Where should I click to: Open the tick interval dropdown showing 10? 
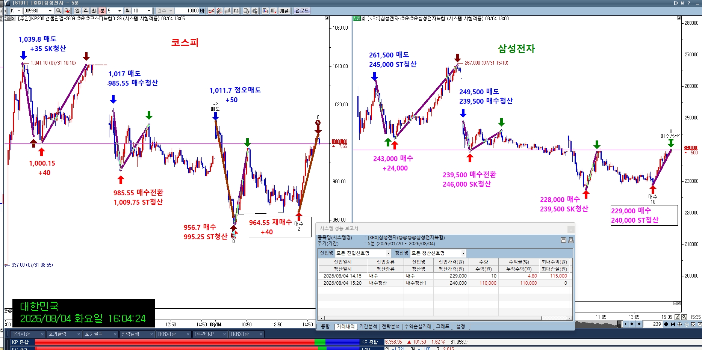pyautogui.click(x=149, y=11)
